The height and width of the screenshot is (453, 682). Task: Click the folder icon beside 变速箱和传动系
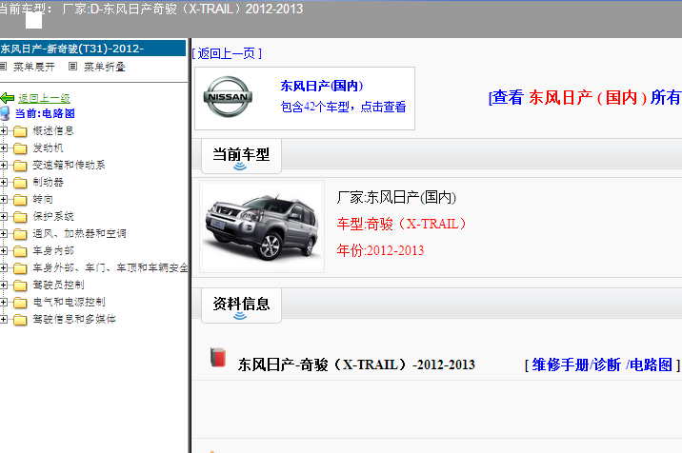point(20,166)
